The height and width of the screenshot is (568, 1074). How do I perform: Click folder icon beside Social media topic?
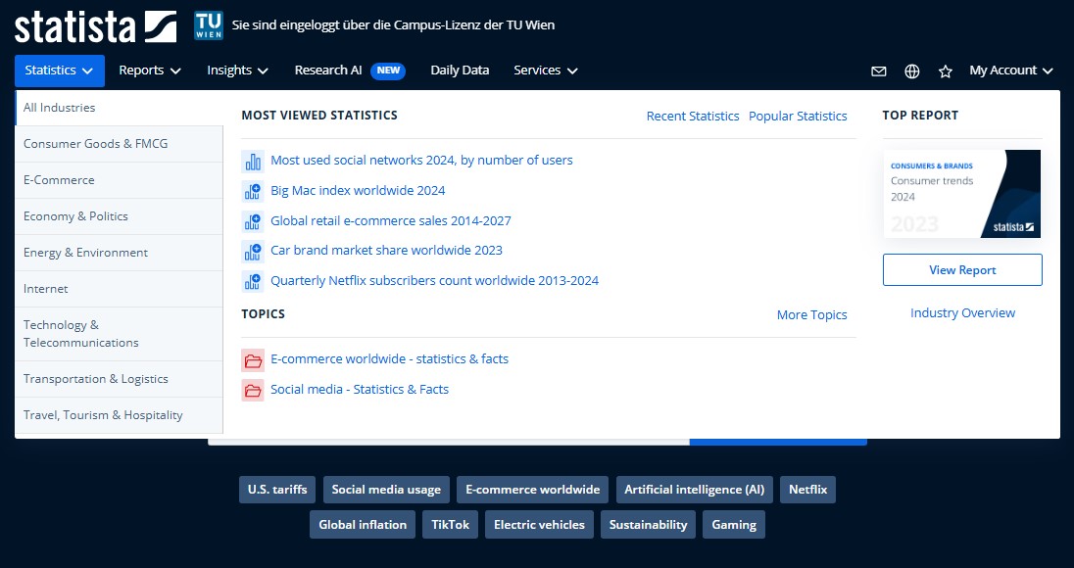pos(253,390)
